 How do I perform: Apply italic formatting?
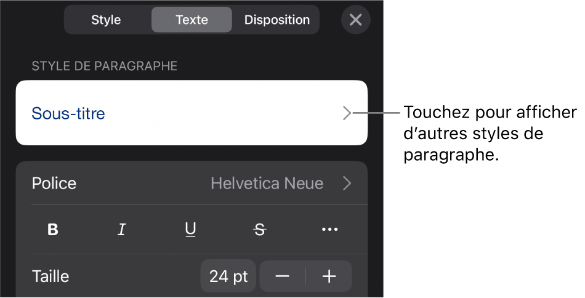point(122,230)
